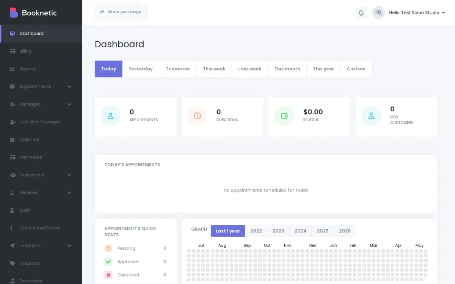Expand the Locations sidebar submenu chevron
455x284 pixels.
click(x=69, y=246)
